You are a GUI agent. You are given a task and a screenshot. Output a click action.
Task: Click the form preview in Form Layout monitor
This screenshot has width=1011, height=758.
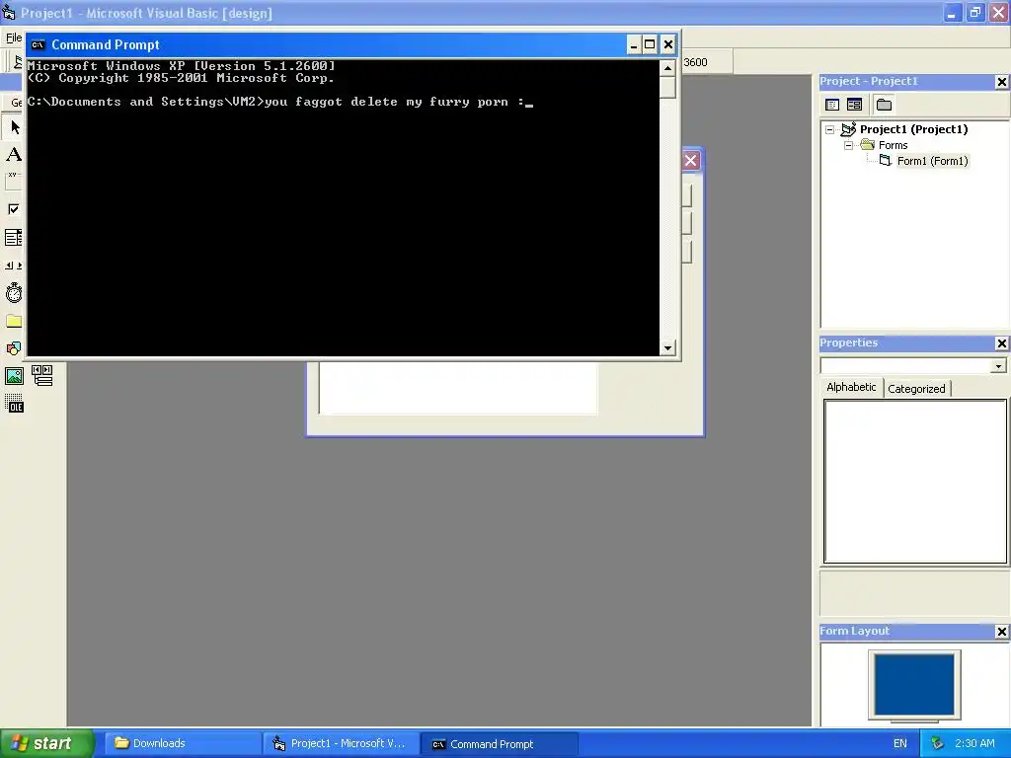(914, 685)
